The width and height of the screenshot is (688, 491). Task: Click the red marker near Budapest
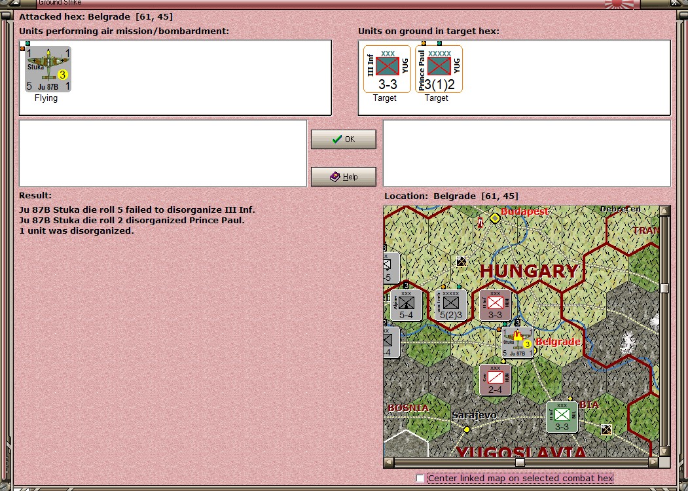[x=480, y=223]
